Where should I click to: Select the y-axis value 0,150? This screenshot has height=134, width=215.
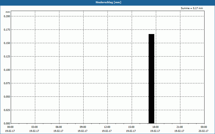tap(7, 43)
